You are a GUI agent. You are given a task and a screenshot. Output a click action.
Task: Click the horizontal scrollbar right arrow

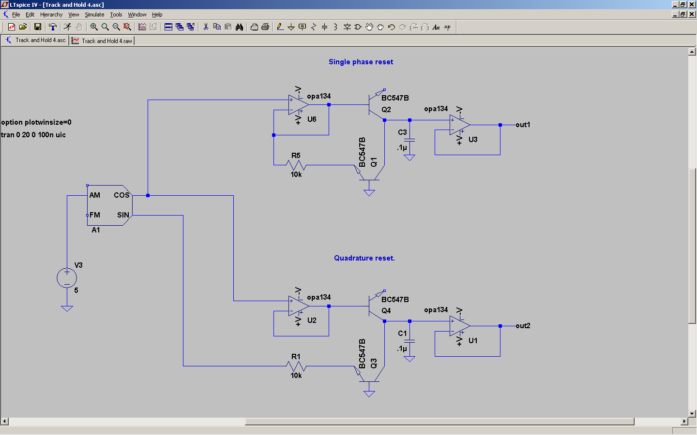pyautogui.click(x=684, y=421)
